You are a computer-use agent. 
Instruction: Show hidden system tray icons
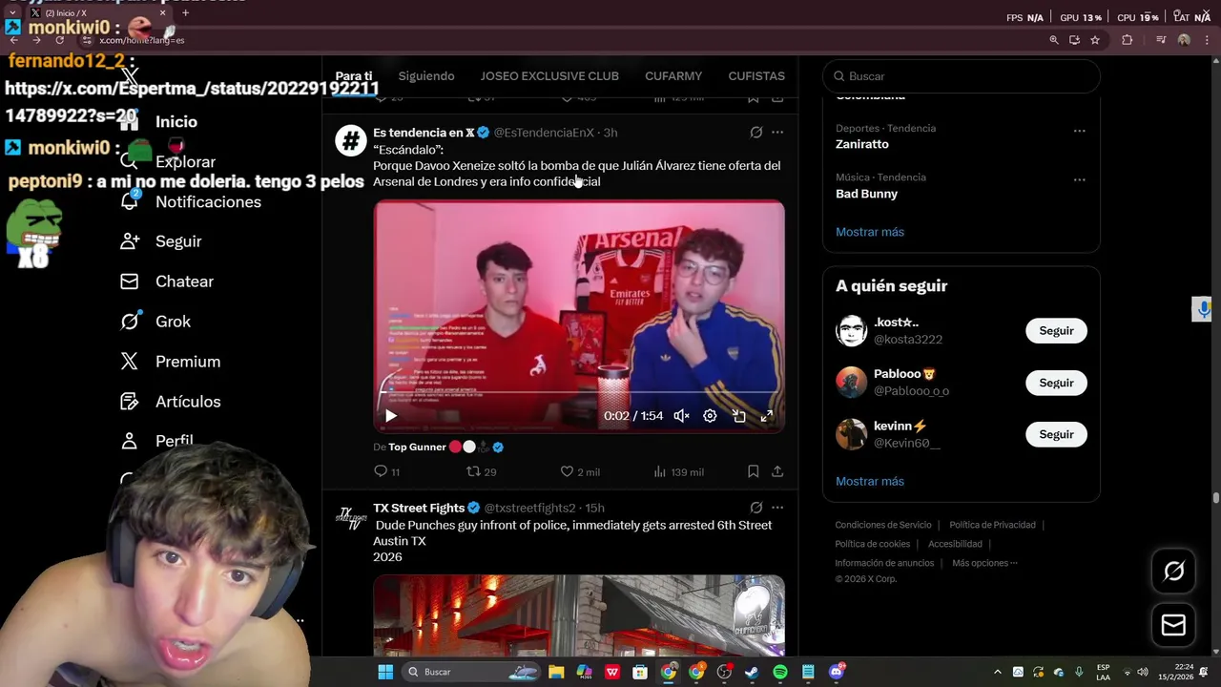pyautogui.click(x=998, y=672)
